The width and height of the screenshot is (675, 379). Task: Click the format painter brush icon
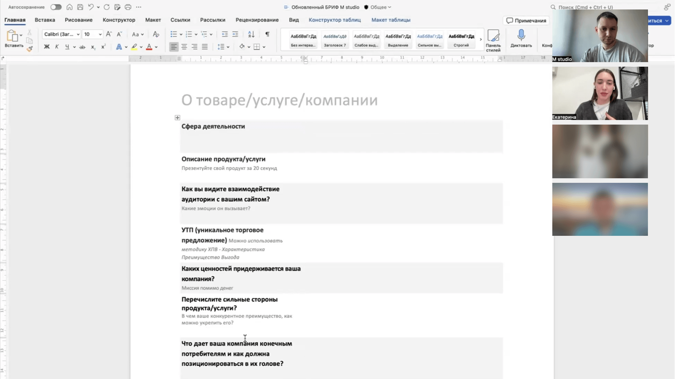pos(30,49)
